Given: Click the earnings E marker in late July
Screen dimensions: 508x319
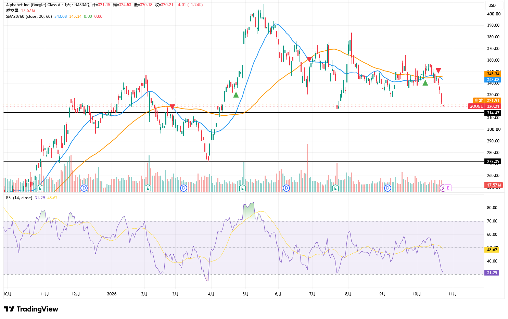Looking at the screenshot, I should point(335,188).
